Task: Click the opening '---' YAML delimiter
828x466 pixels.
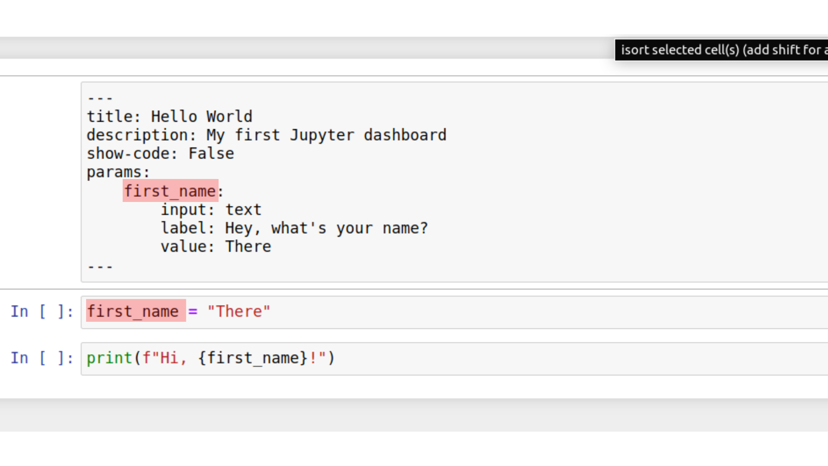Action: pos(100,98)
